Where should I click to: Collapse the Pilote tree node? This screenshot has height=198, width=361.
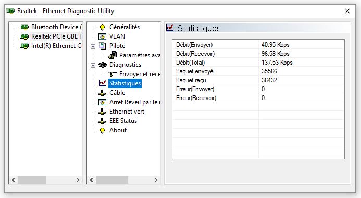coord(93,46)
